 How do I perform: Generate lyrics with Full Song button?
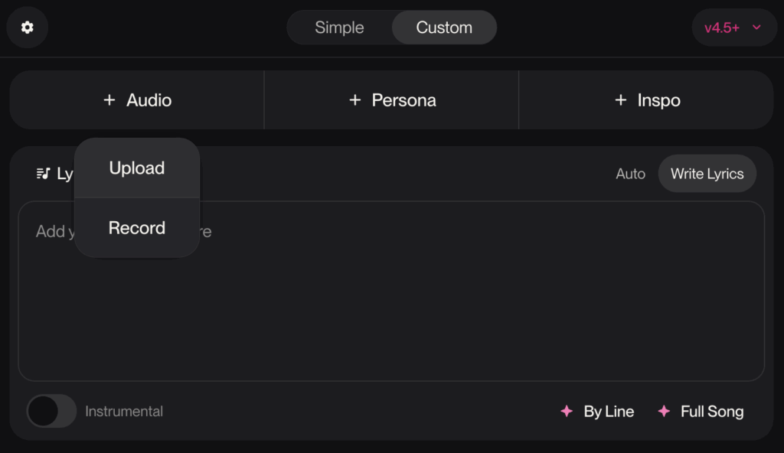(x=701, y=412)
